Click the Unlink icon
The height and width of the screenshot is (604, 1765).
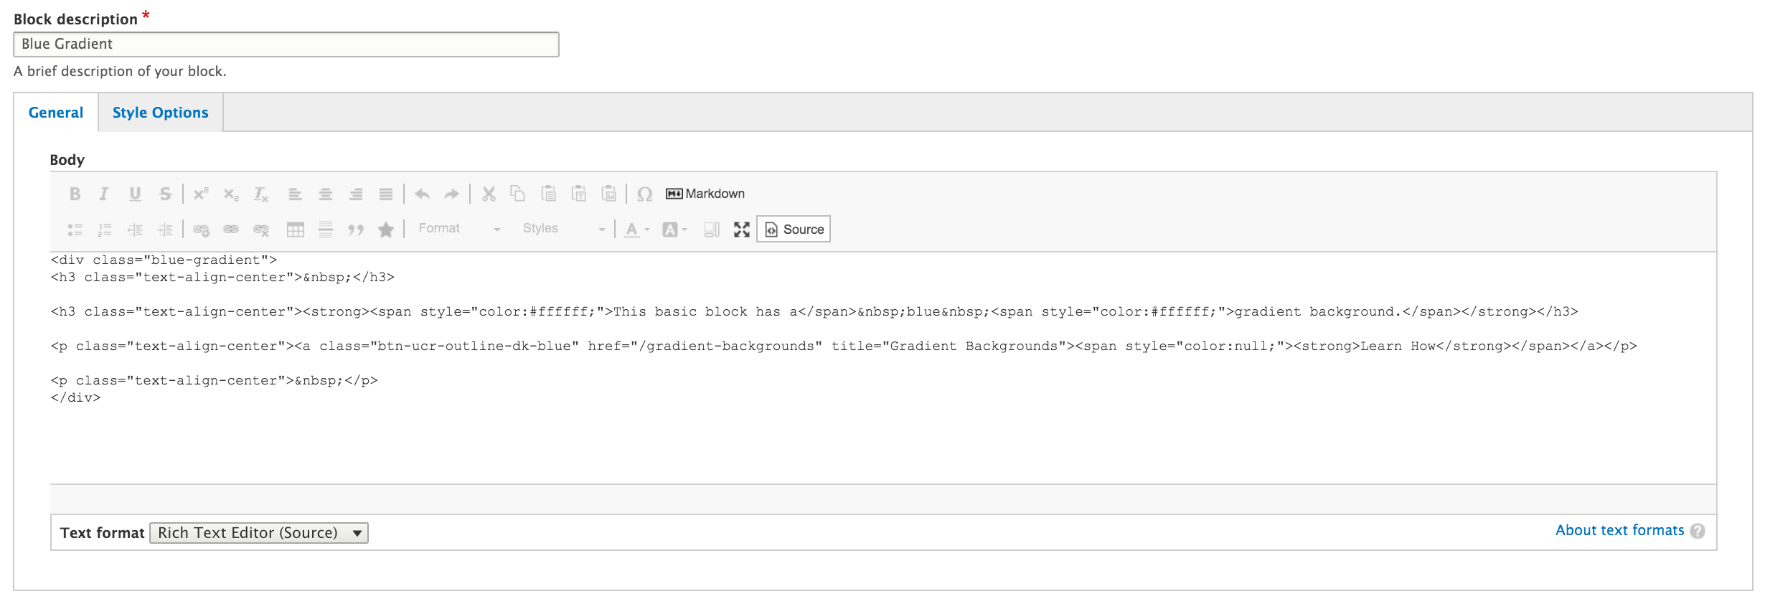(x=261, y=230)
